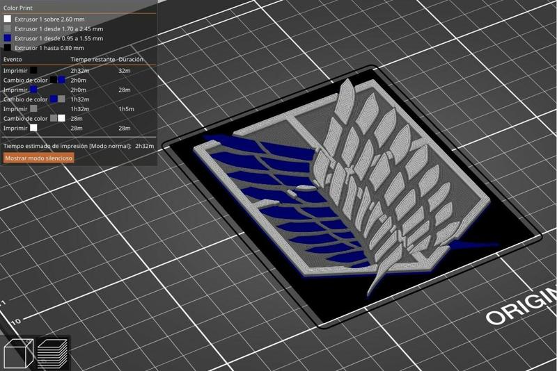Image resolution: width=557 pixels, height=371 pixels.
Task: Click white swatch for Extrusor 1 sobre 2.60 mm
Action: point(7,19)
